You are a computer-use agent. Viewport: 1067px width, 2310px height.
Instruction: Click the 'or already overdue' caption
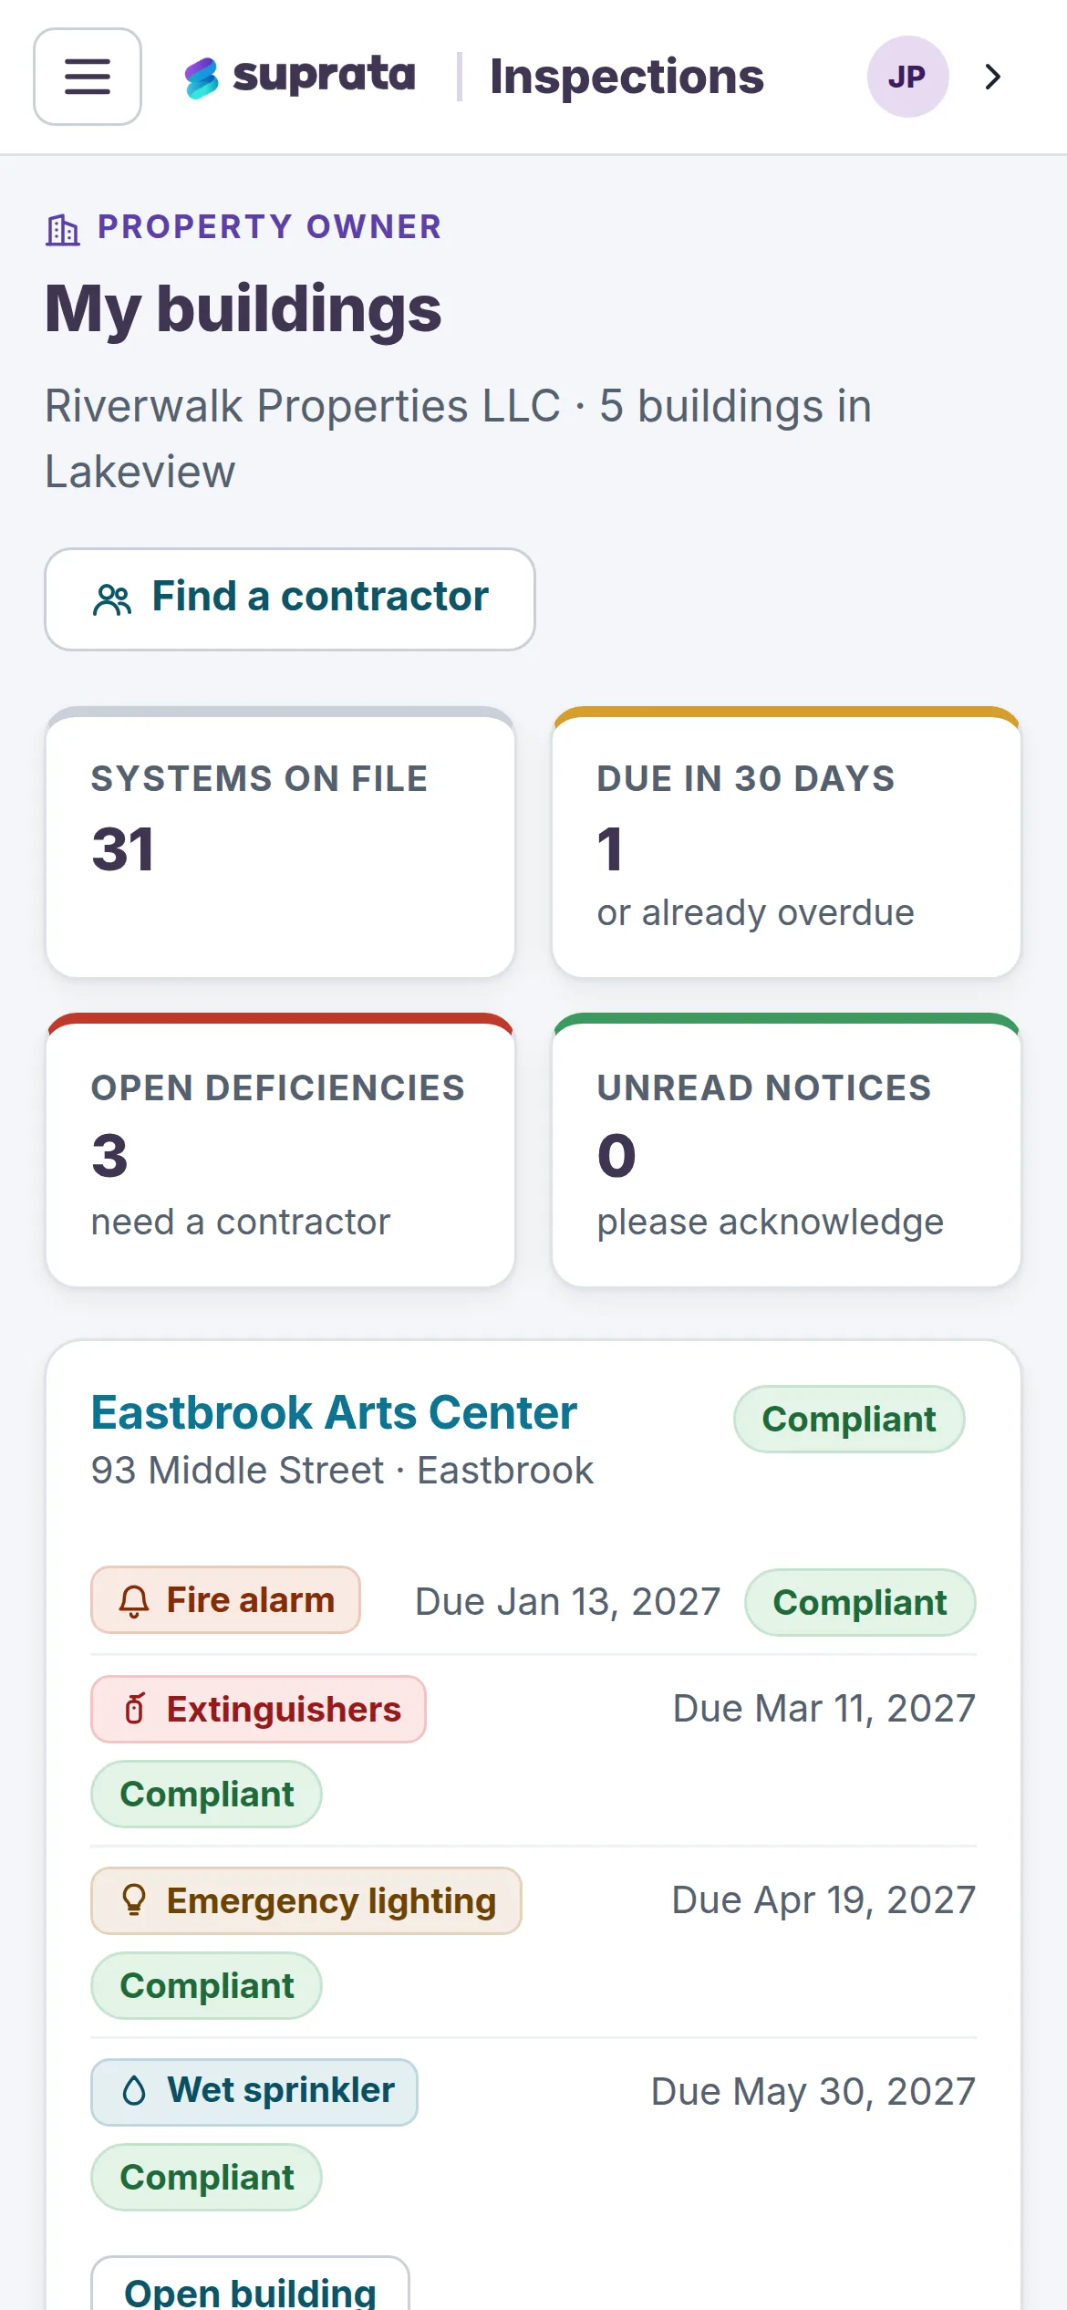coord(756,912)
